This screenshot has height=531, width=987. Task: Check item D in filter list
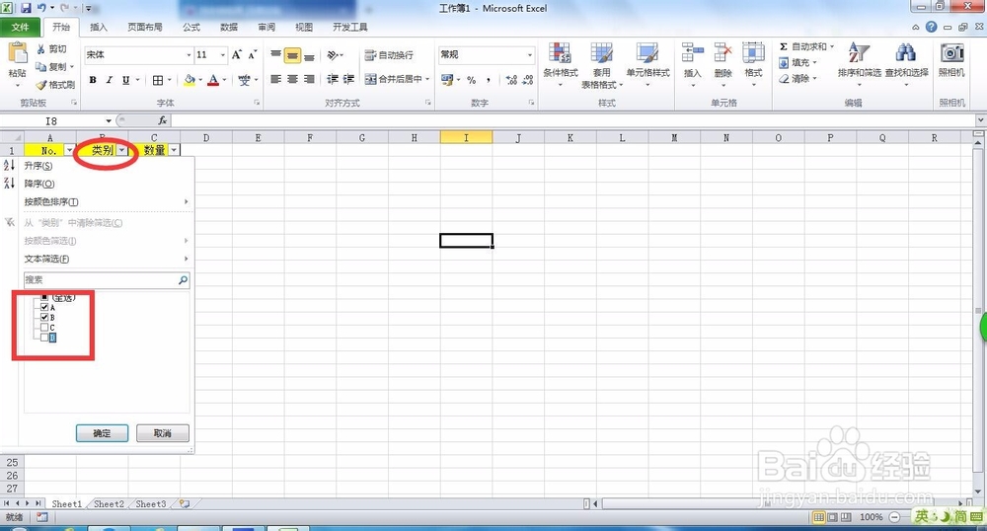click(44, 338)
